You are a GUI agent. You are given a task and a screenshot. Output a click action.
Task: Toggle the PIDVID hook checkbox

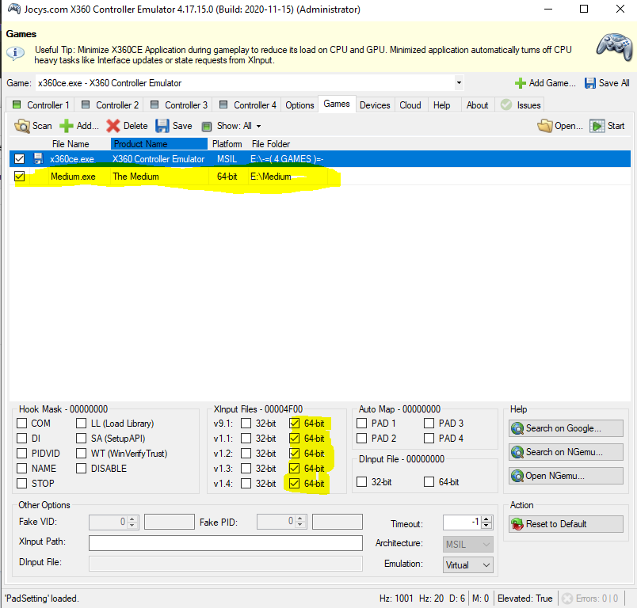coord(21,454)
